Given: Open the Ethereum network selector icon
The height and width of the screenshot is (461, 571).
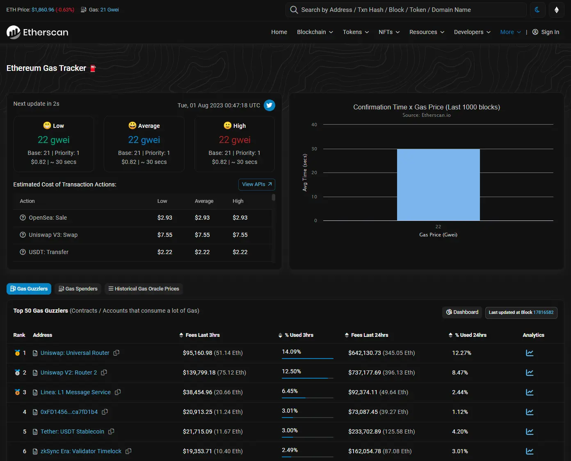Looking at the screenshot, I should pyautogui.click(x=557, y=10).
